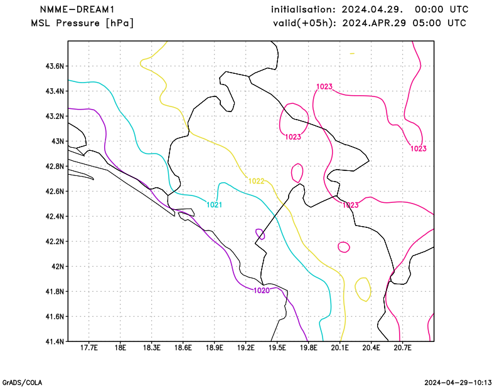Select the valid(+05h) time line
Image resolution: width=502 pixels, height=387 pixels.
(370, 23)
